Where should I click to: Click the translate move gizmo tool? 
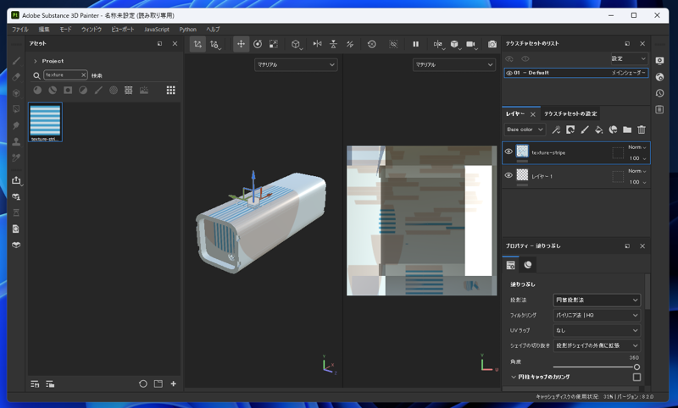(241, 44)
